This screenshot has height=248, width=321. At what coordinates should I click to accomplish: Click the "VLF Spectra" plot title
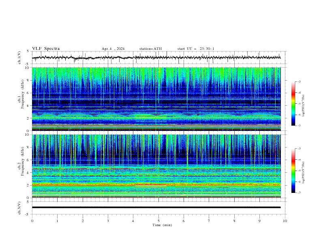click(46, 49)
